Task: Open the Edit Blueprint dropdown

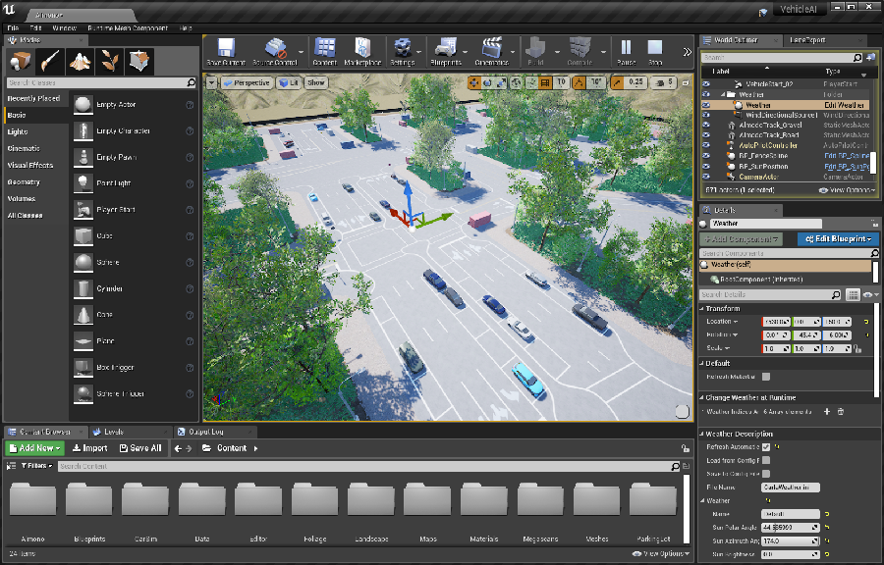Action: click(x=838, y=238)
